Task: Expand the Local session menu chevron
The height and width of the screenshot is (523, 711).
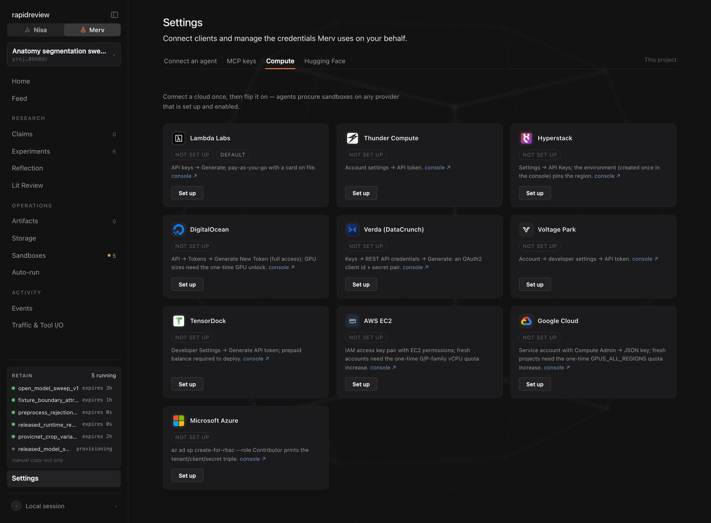Action: pyautogui.click(x=116, y=506)
